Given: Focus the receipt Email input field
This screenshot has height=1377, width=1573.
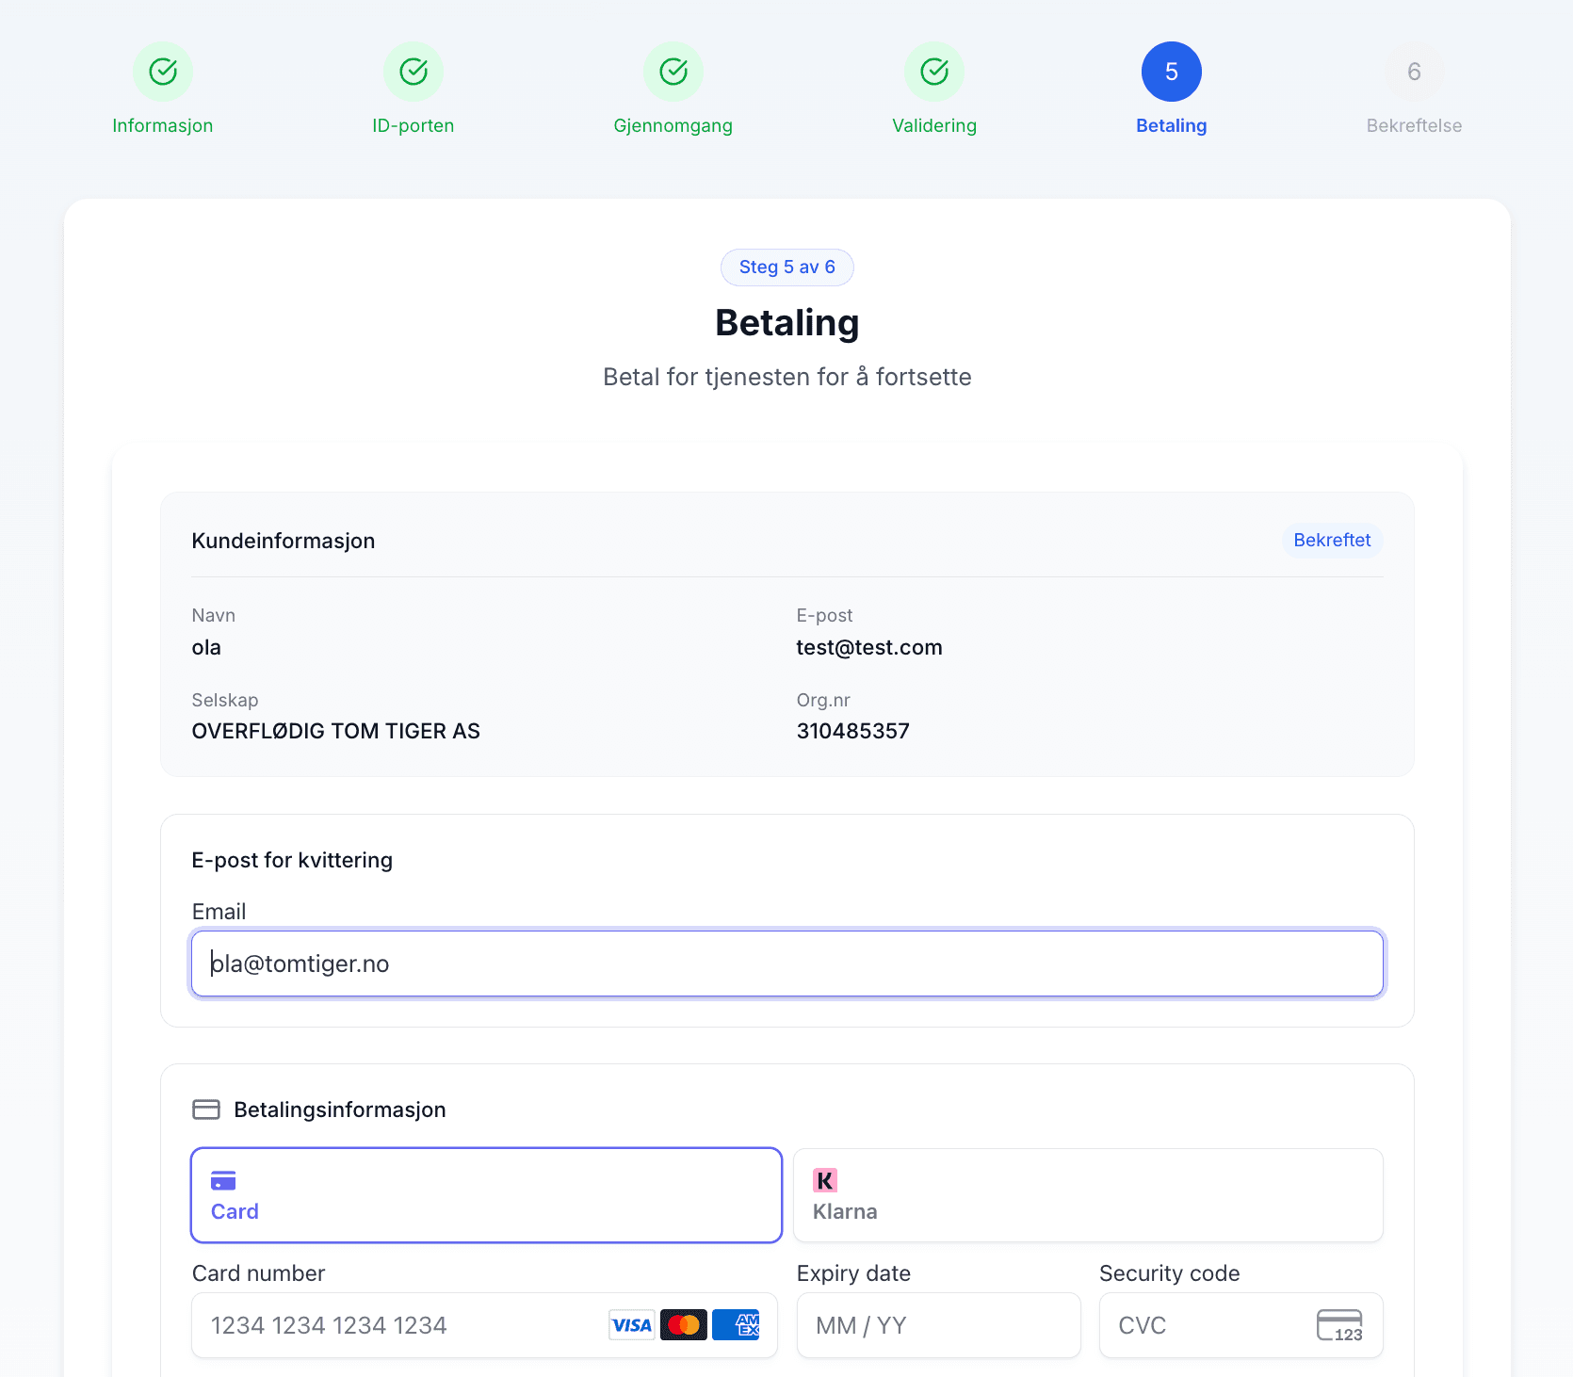Looking at the screenshot, I should point(786,964).
